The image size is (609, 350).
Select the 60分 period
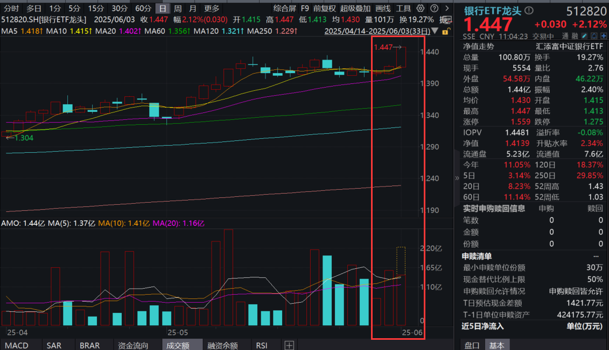click(x=143, y=8)
